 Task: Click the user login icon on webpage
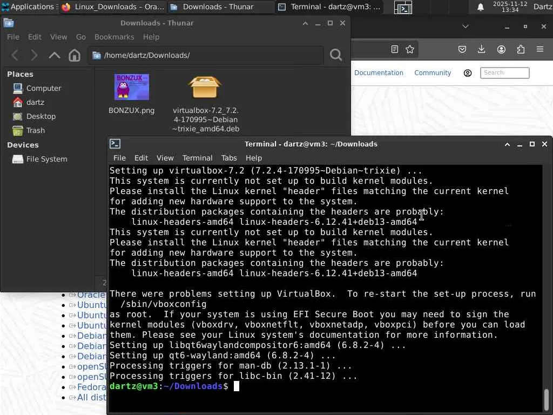(x=468, y=73)
